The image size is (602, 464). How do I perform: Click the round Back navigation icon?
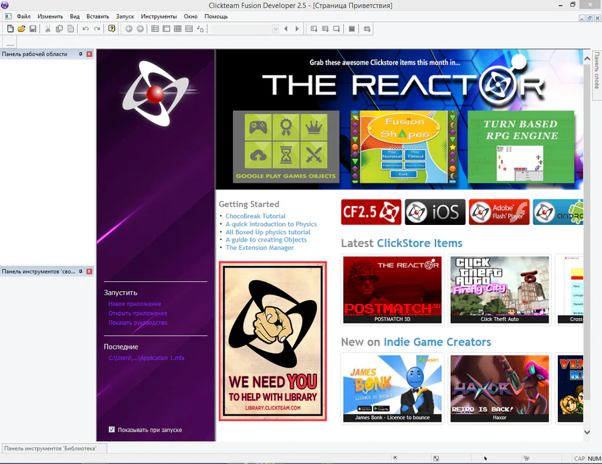point(129,29)
